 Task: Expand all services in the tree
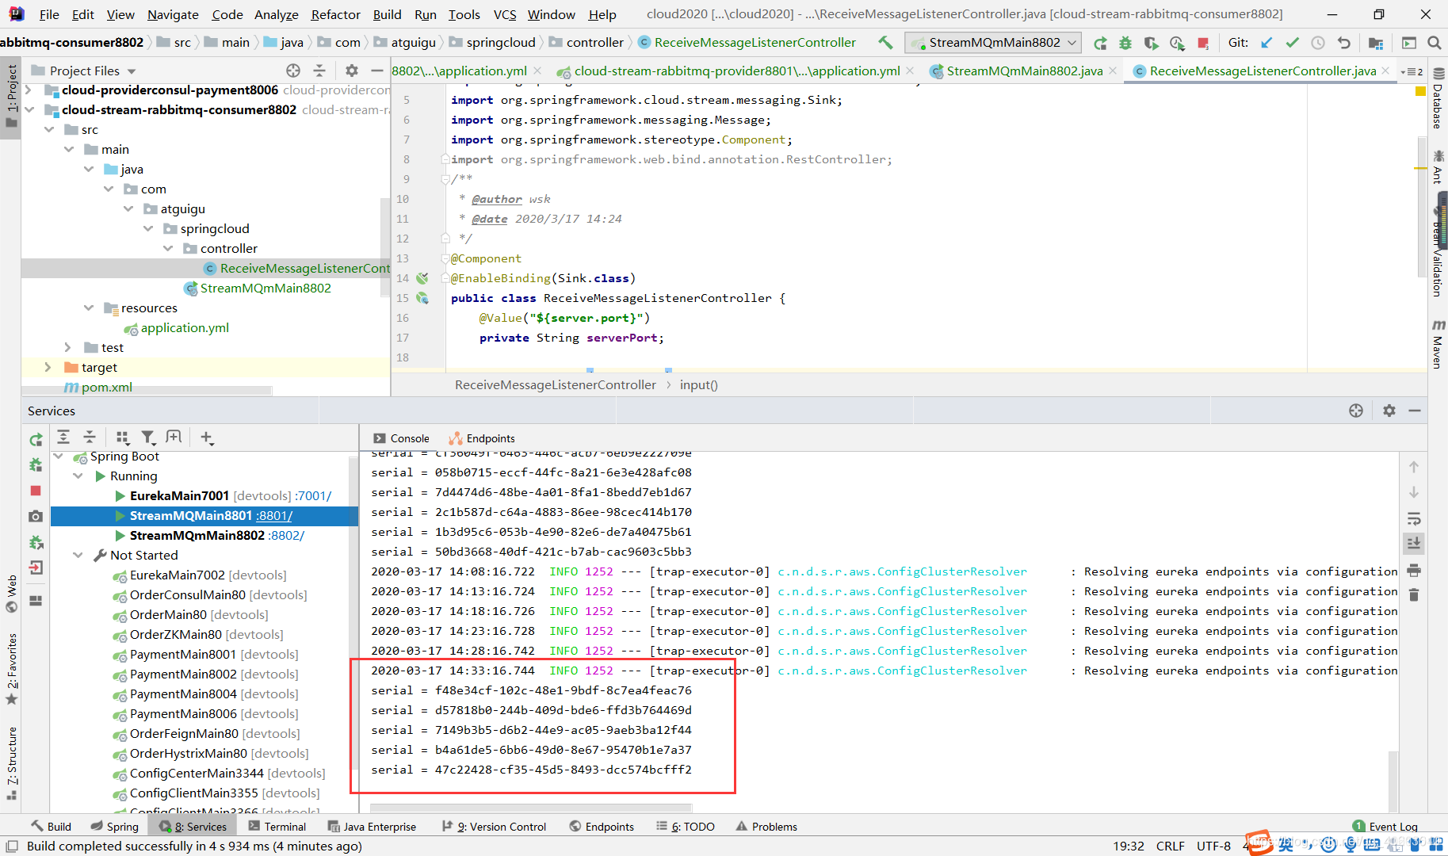tap(63, 437)
